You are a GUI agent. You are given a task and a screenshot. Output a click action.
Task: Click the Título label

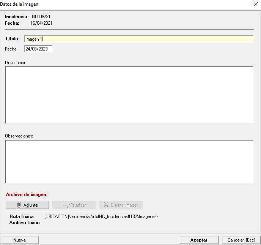12,39
